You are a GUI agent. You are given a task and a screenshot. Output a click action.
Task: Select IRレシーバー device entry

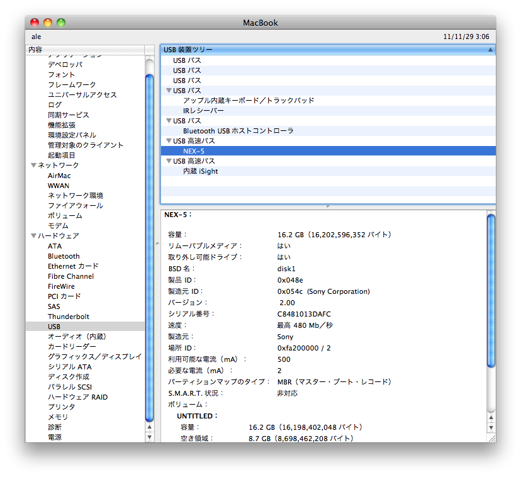[203, 111]
